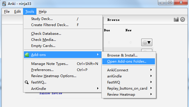Expand the FastWQ add-on submenu

128,82
